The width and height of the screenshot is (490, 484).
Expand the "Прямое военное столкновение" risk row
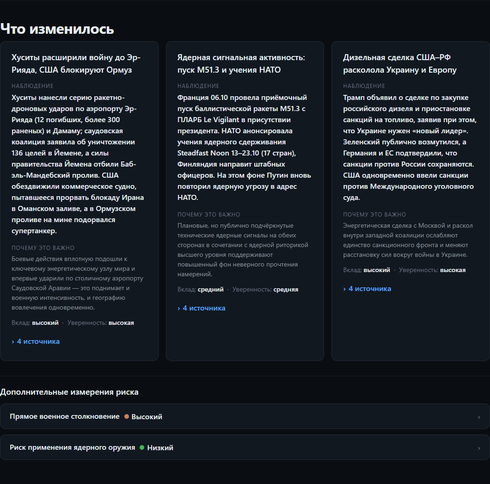pyautogui.click(x=245, y=416)
